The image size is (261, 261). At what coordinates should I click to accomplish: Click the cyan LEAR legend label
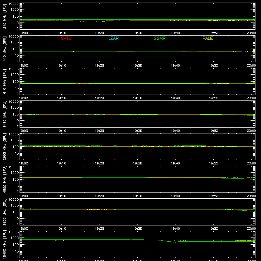pos(113,38)
